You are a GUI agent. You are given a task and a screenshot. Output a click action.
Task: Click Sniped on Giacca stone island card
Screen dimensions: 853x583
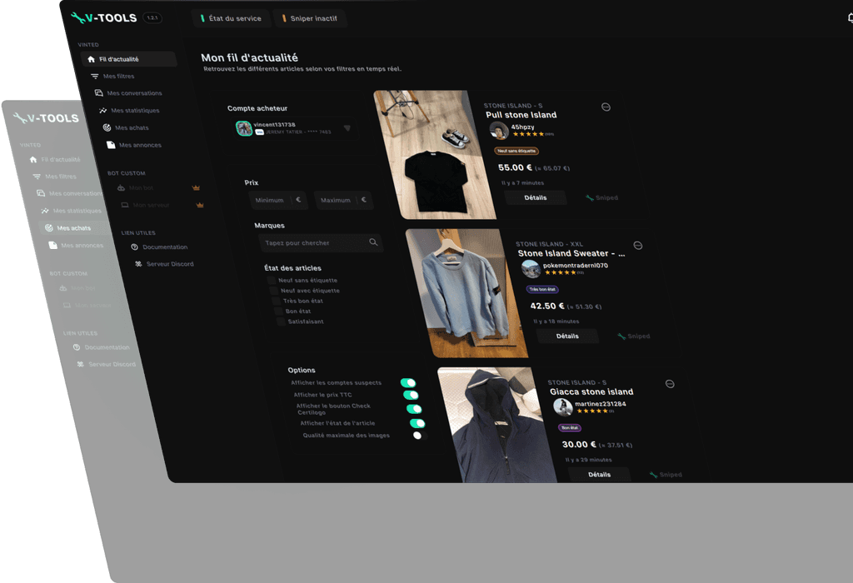(x=666, y=475)
